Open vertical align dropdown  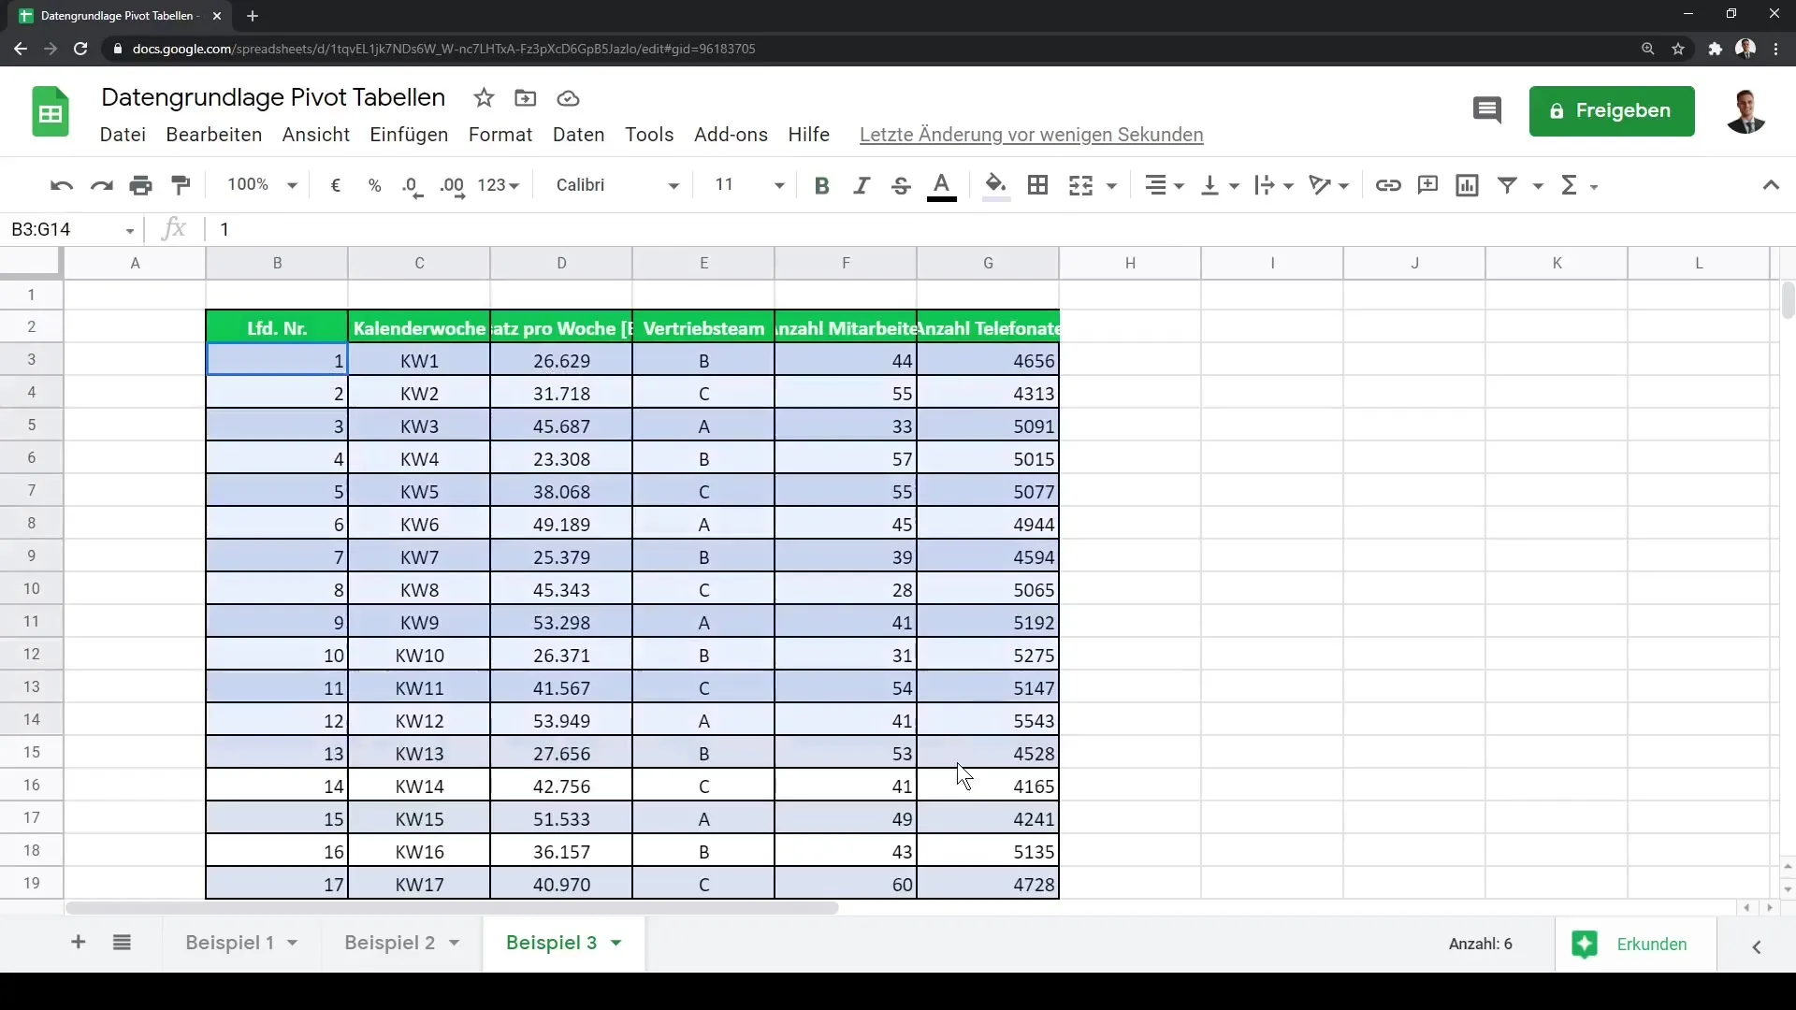(x=1220, y=185)
